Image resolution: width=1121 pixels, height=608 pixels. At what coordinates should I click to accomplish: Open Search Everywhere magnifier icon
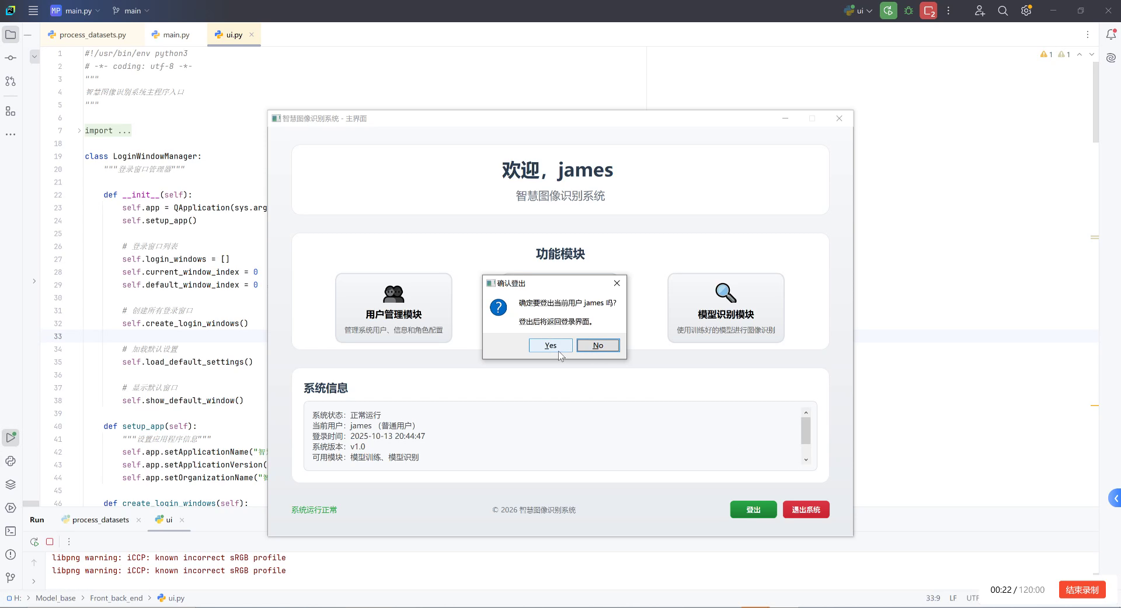pyautogui.click(x=1003, y=11)
